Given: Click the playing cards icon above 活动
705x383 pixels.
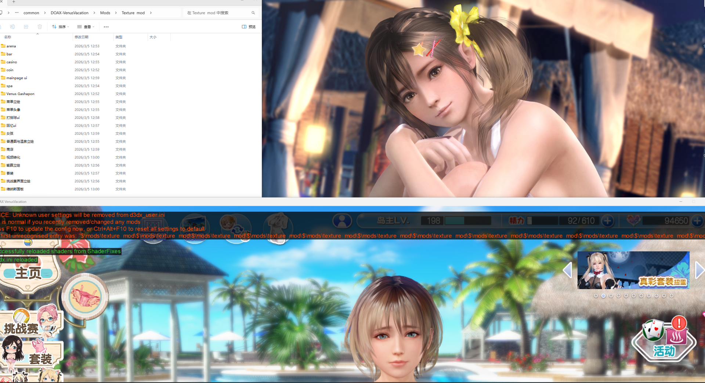Looking at the screenshot, I should coord(653,330).
